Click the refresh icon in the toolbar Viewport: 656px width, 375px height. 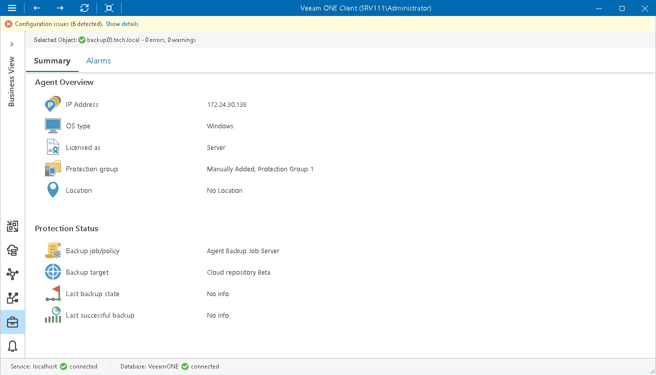point(84,8)
